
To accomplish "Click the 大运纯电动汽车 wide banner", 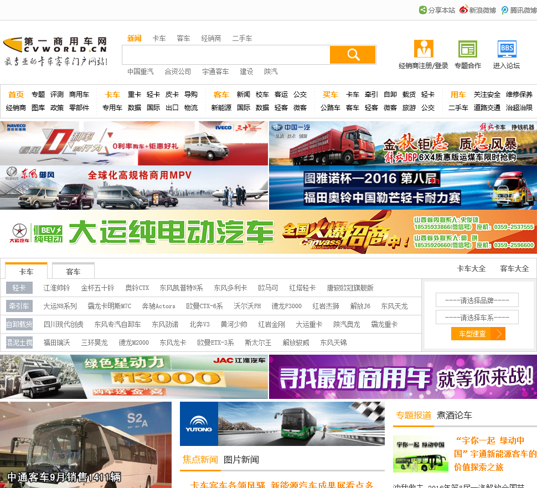I will click(x=268, y=232).
